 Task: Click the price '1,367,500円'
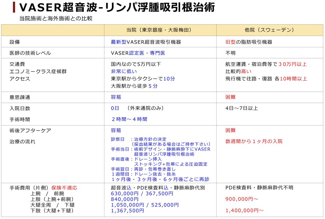click(127, 211)
